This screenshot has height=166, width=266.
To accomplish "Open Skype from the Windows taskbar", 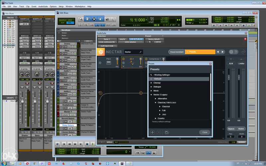I will 78,164.
